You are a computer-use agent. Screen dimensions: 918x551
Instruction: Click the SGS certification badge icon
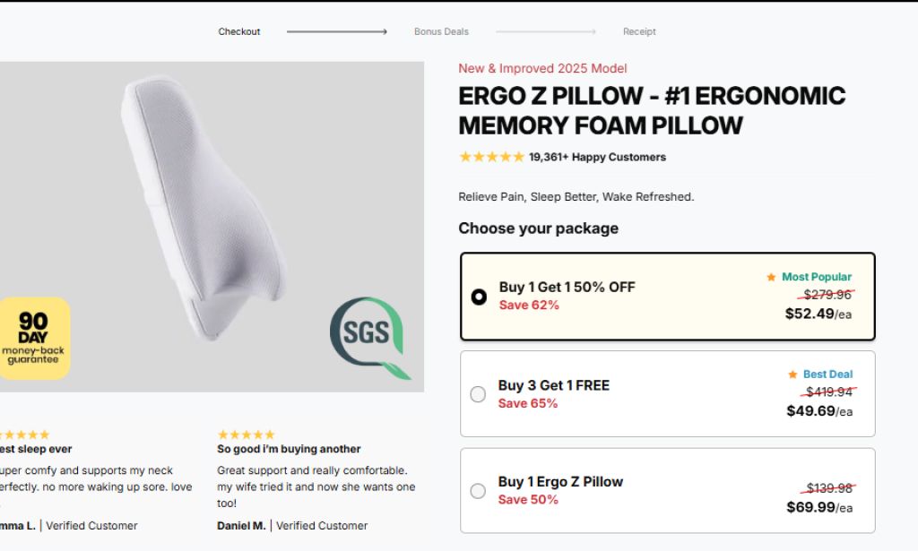pyautogui.click(x=368, y=337)
